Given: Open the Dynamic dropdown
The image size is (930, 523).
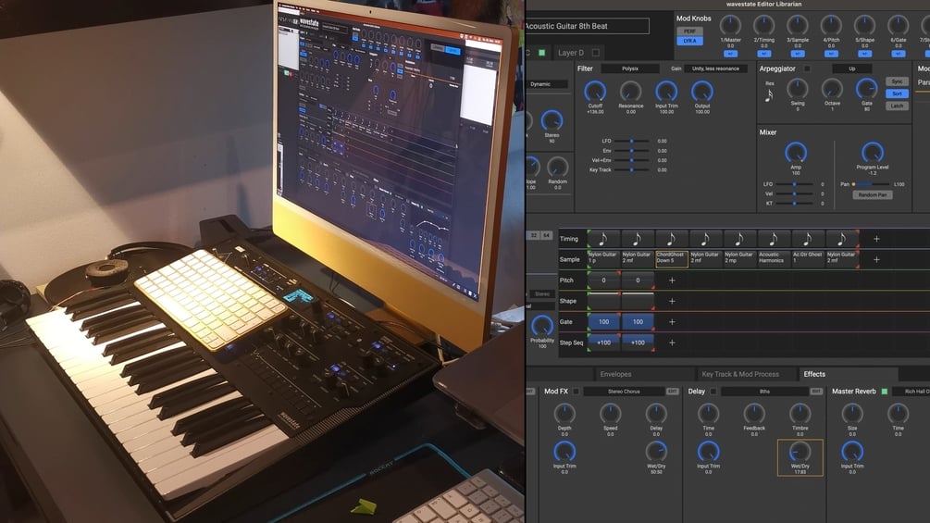Looking at the screenshot, I should (547, 84).
